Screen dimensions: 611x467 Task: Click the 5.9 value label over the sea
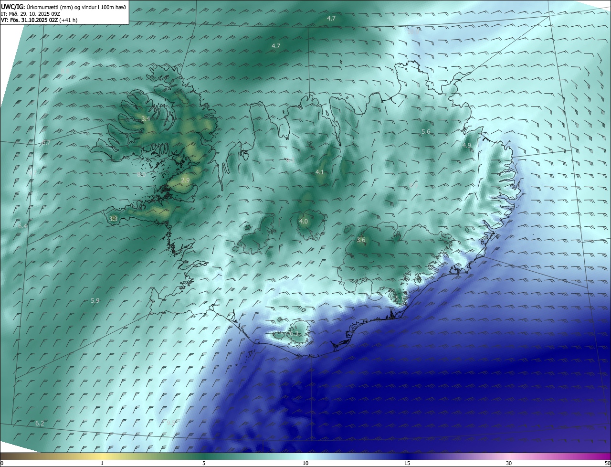95,300
